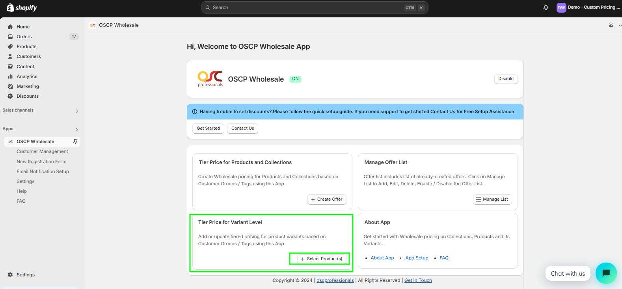Unpin OSCP Wholesale in sidebar
The height and width of the screenshot is (289, 622).
click(75, 142)
